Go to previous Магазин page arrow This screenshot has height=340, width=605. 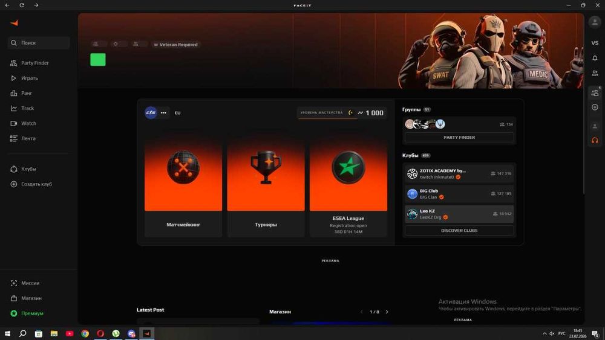pos(362,312)
